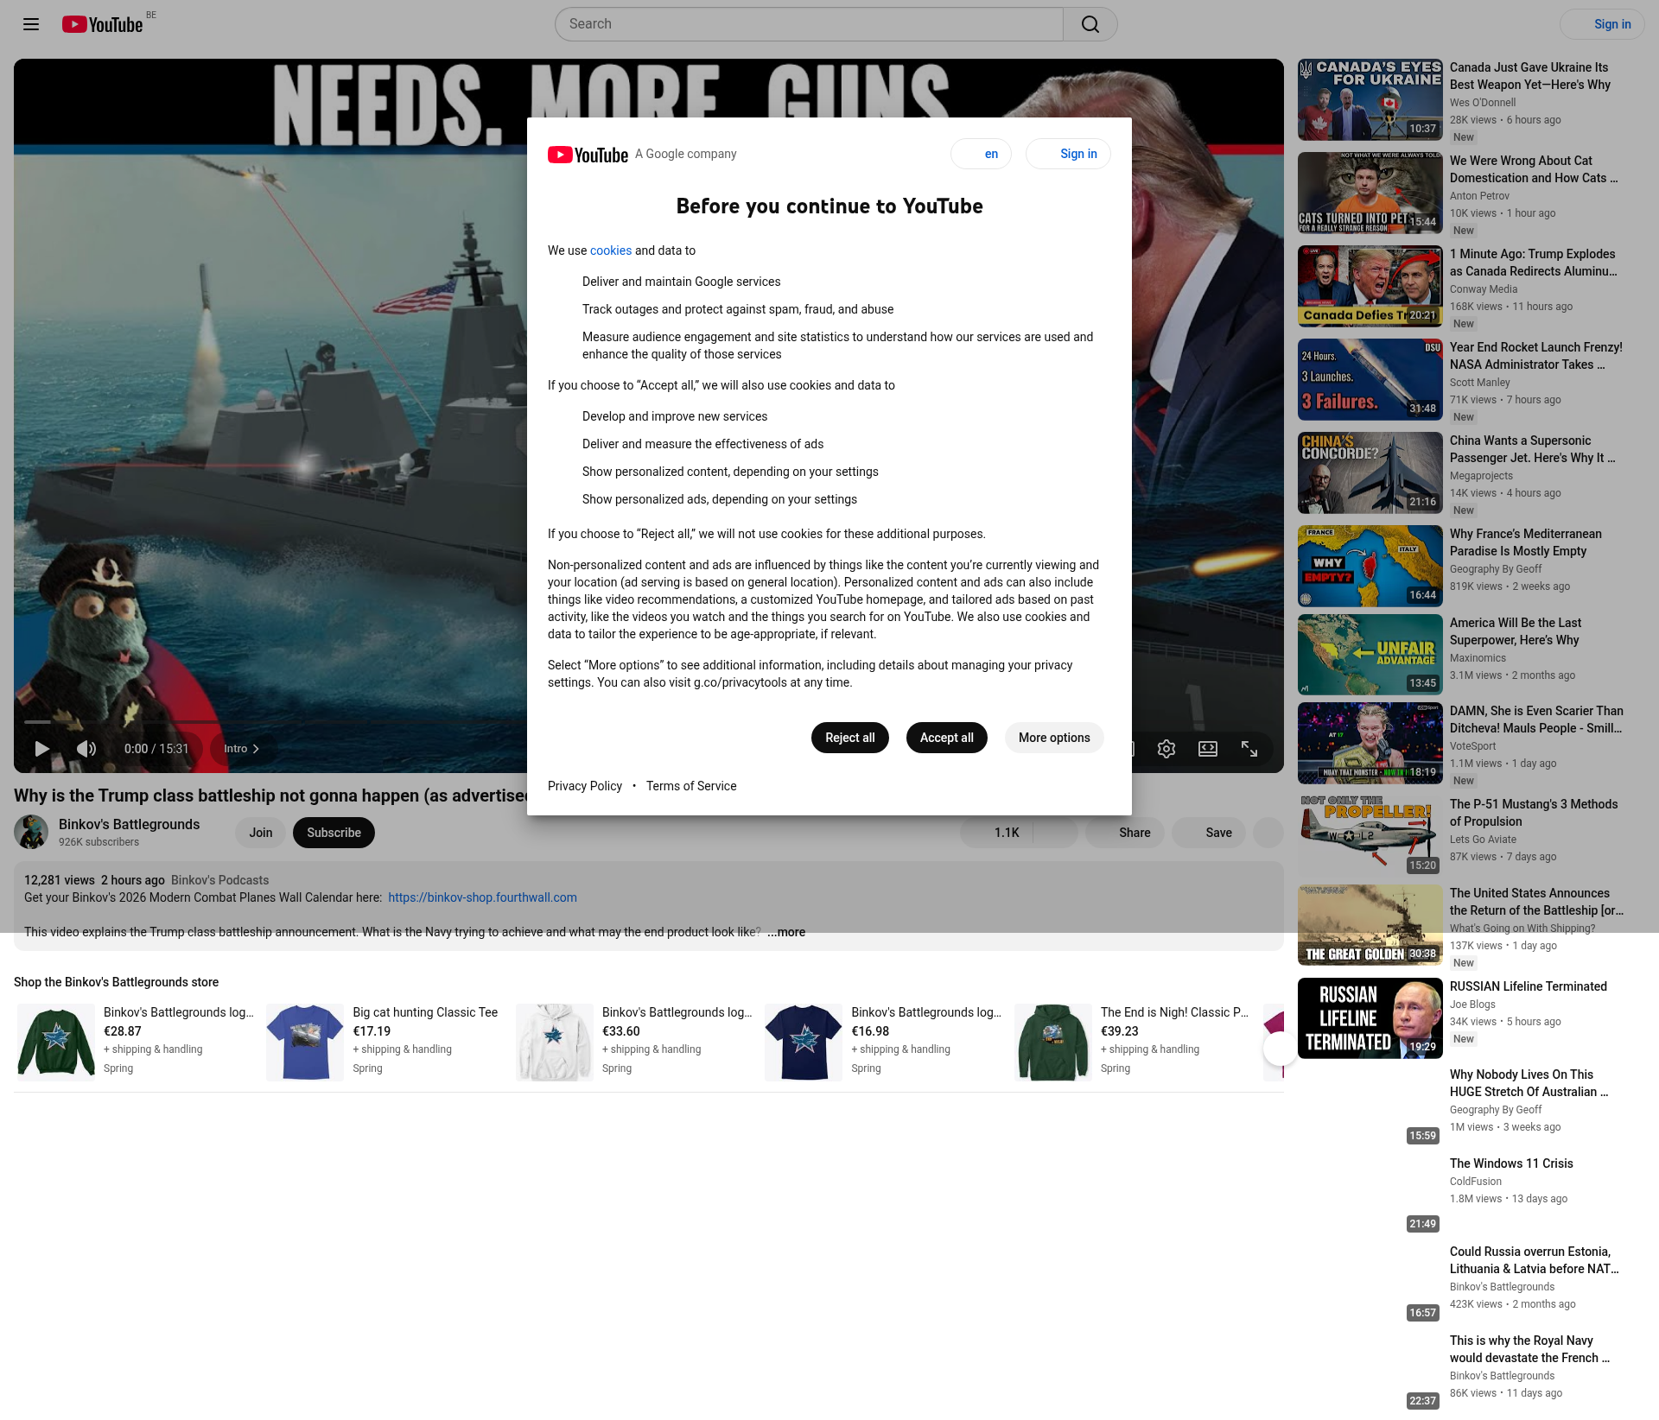Screen dimensions: 1659x1420
Task: Click Reject all cookies button
Action: [849, 738]
